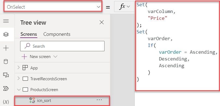Click the "Price" string in formula

tap(158, 18)
